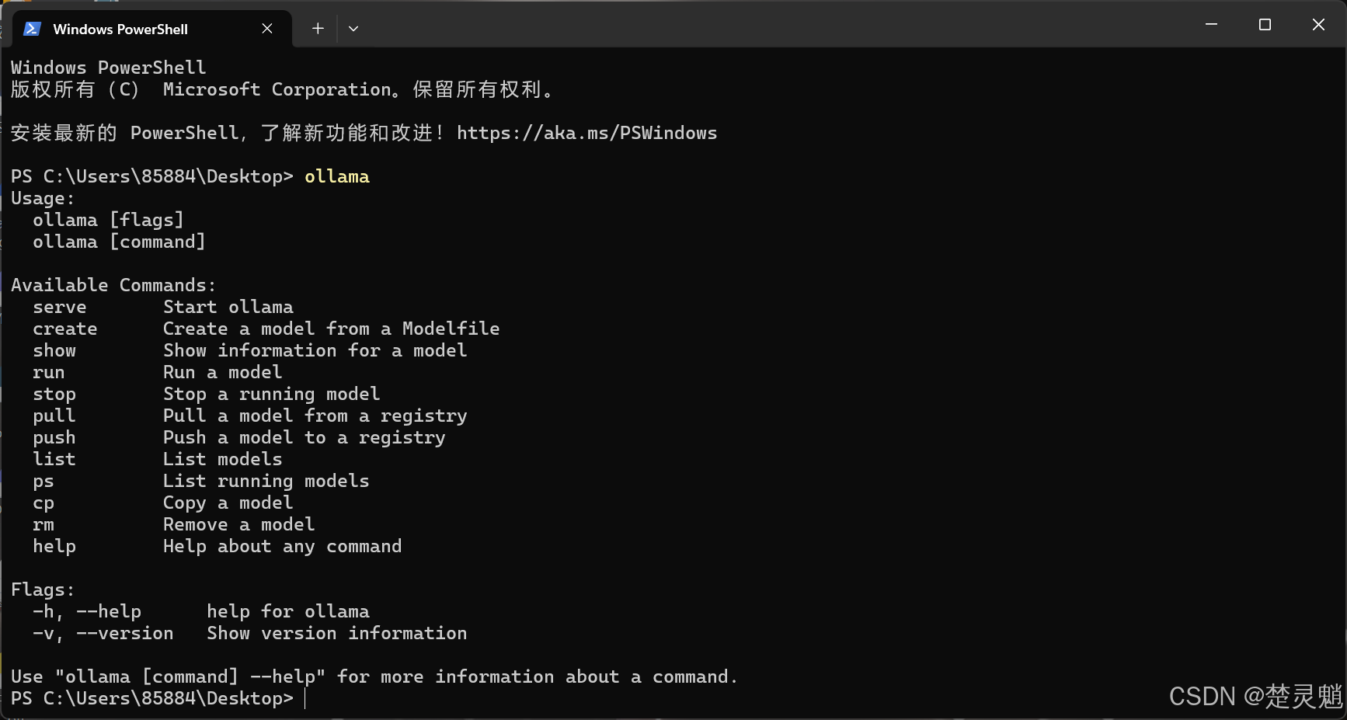Click the Flags heading

tap(43, 590)
